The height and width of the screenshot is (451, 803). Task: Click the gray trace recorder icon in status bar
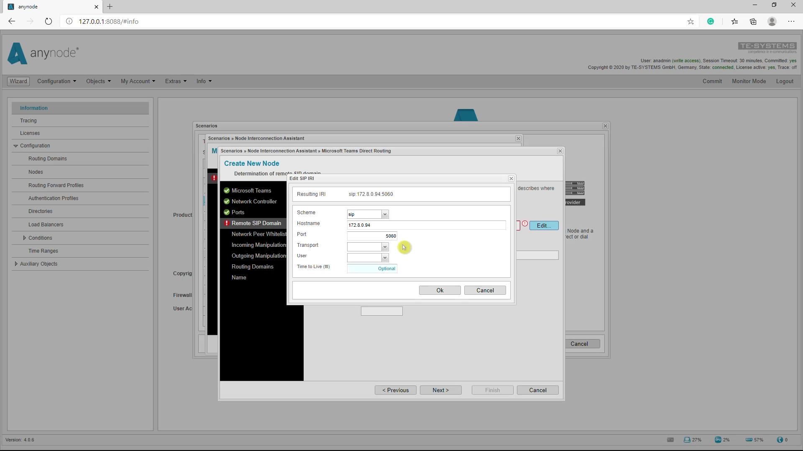coord(670,440)
